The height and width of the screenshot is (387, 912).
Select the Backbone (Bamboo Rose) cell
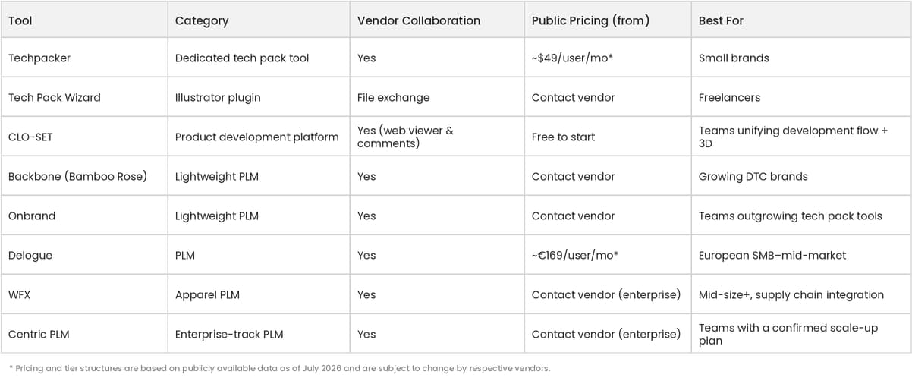[x=84, y=176]
